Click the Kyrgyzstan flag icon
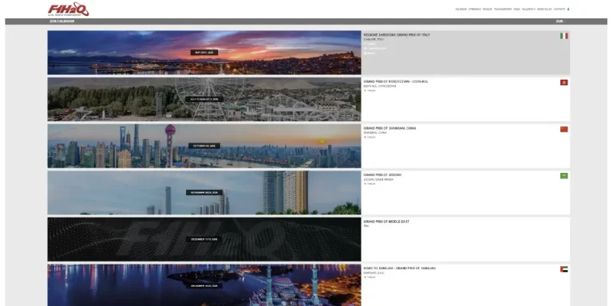 coord(564,82)
